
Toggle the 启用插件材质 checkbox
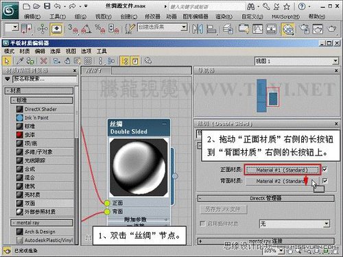[202, 223]
